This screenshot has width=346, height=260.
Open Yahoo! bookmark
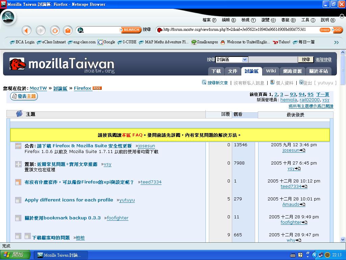pyautogui.click(x=281, y=42)
